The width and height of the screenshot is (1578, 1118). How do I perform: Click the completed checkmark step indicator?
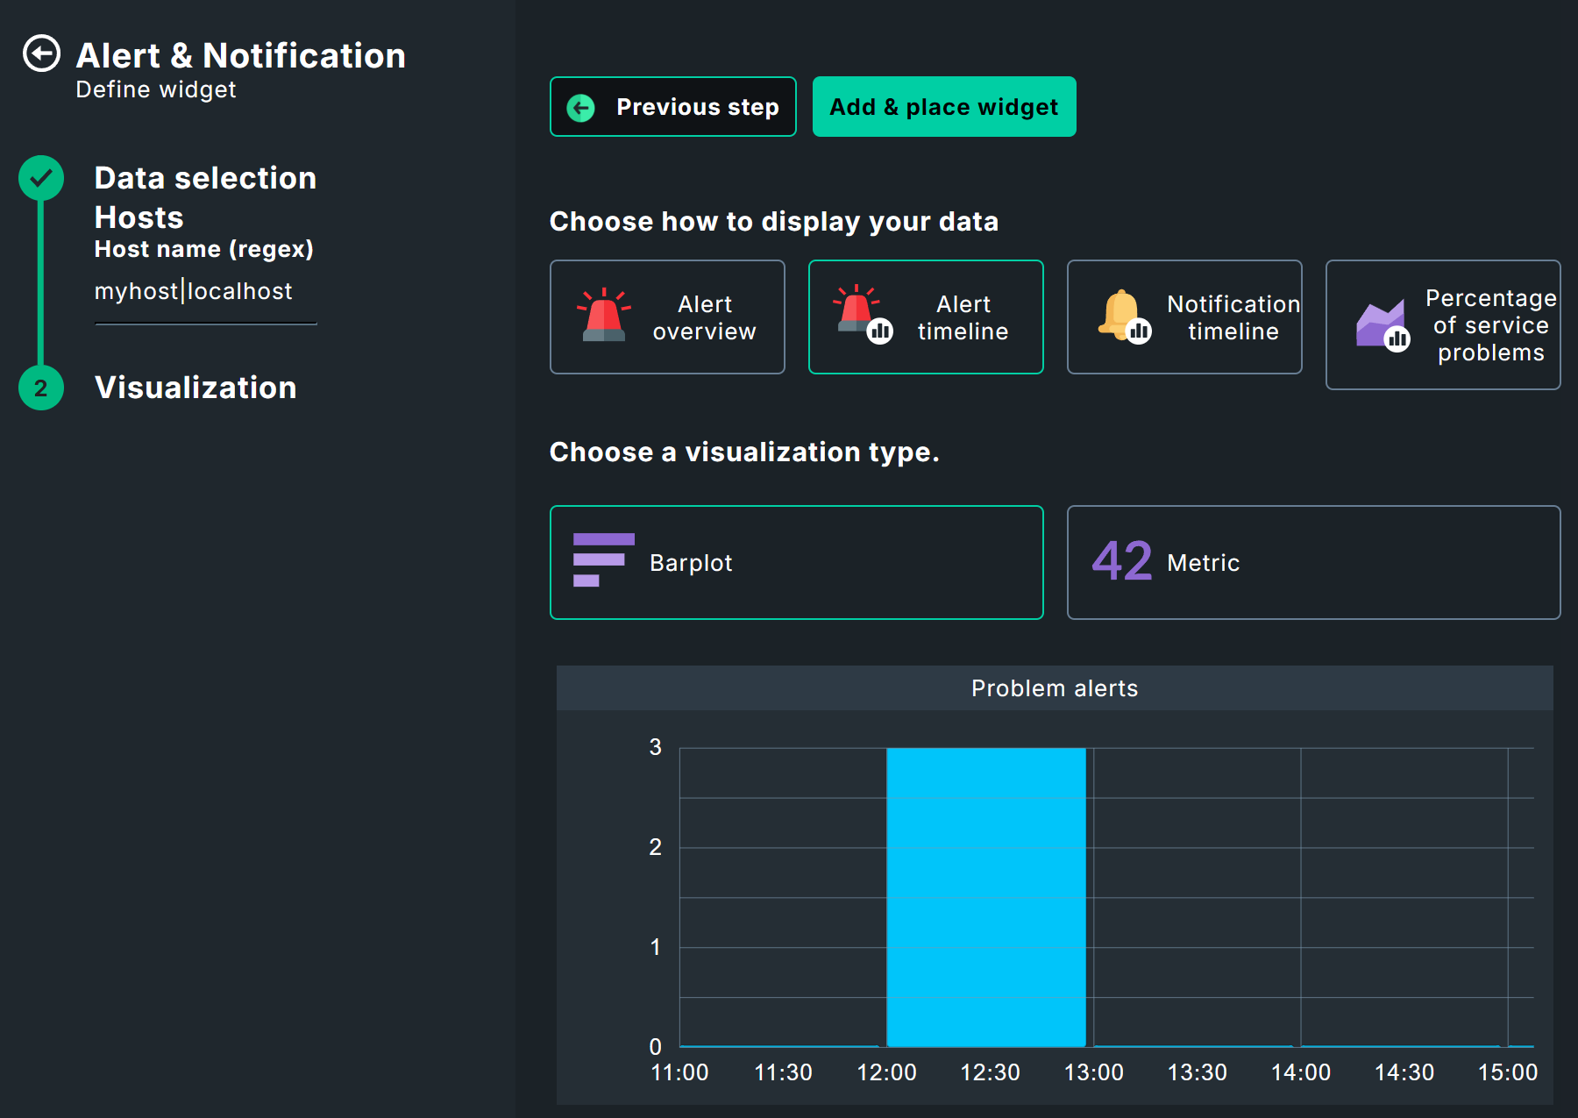click(40, 178)
